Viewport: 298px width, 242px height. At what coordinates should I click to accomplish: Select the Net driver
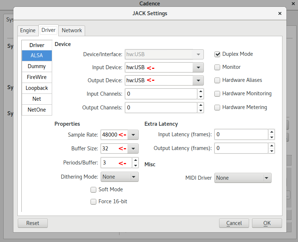(37, 99)
